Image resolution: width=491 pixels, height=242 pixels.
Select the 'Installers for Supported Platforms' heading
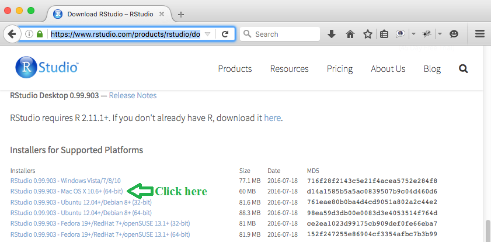click(76, 150)
